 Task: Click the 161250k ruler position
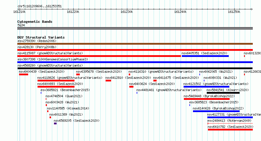pyautogui.click(x=234, y=12)
